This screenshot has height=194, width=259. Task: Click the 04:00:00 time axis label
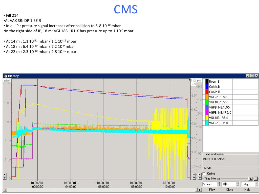coord(71,187)
